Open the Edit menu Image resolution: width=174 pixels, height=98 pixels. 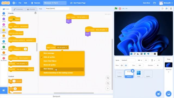point(26,3)
